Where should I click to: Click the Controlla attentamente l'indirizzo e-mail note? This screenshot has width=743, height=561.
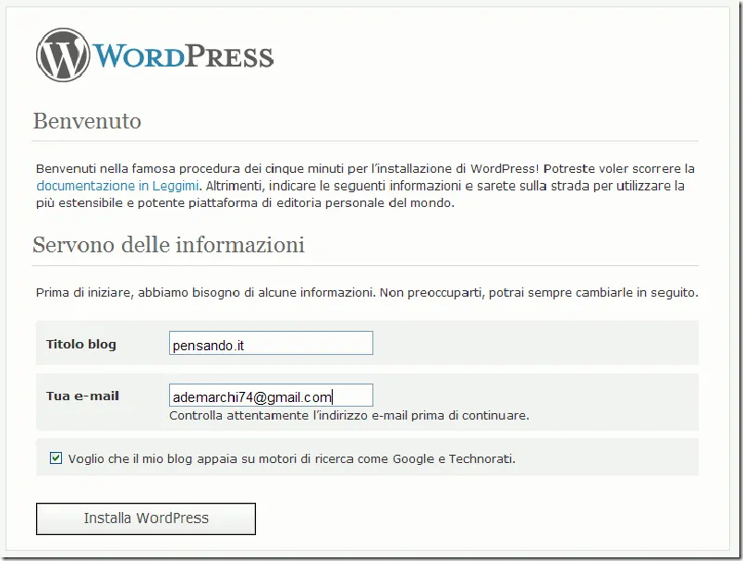point(349,416)
